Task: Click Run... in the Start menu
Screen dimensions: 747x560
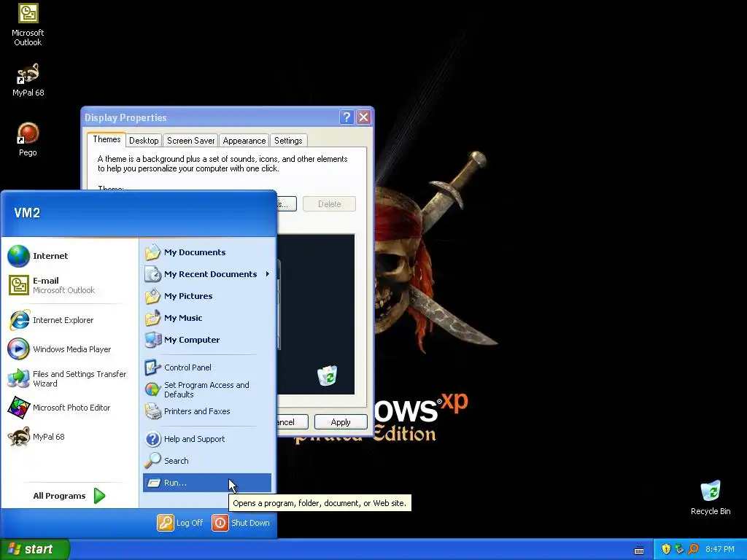Action: (206, 483)
